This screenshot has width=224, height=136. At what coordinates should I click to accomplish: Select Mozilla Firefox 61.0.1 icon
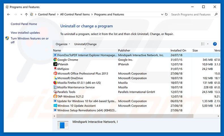tap(55, 83)
